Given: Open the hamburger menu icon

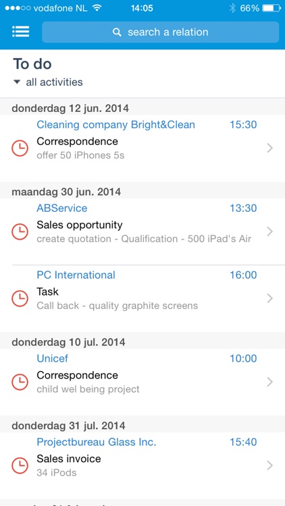Looking at the screenshot, I should [21, 31].
